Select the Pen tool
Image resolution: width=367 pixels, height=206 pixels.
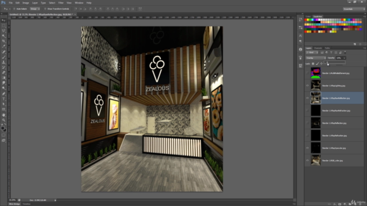[x=3, y=94]
